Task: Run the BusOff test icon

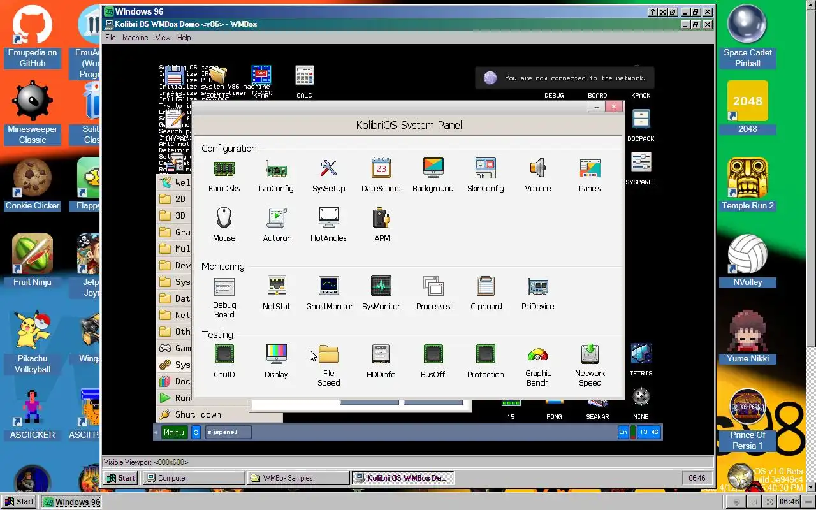Action: pos(433,354)
